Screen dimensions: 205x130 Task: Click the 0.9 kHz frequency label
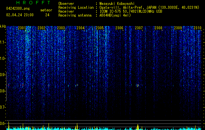point(3,75)
